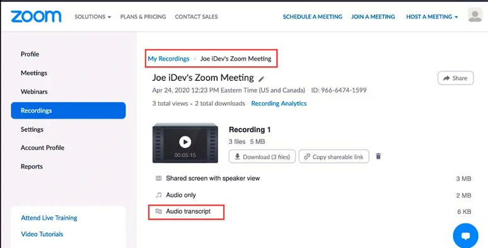Click the meeting date Apr 24, 2020 text
488x248 pixels.
(x=228, y=90)
